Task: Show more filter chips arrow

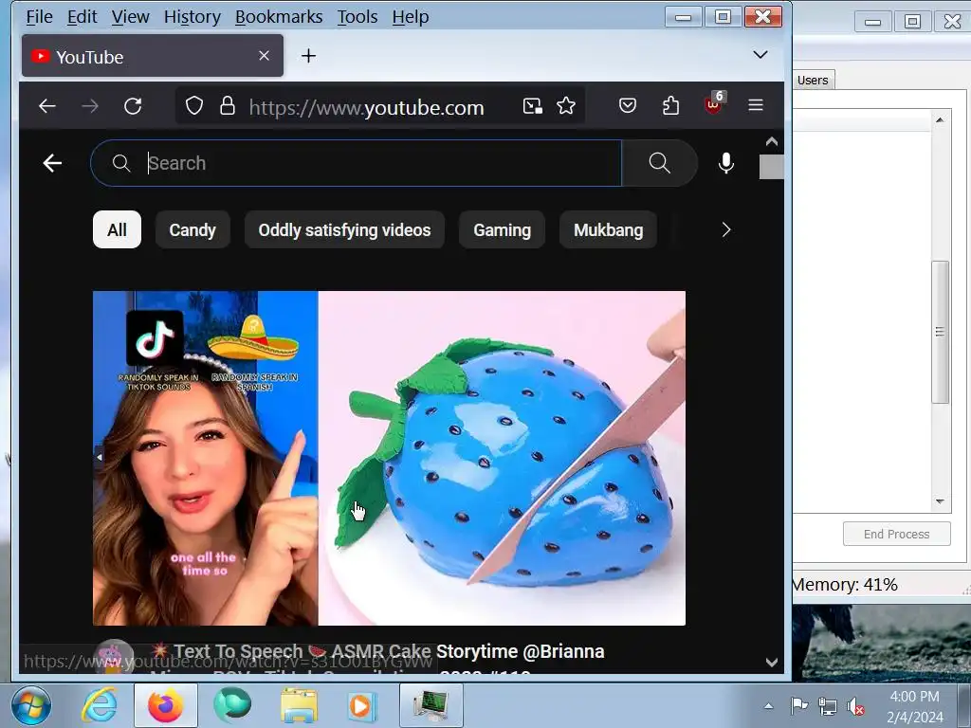Action: coord(725,230)
